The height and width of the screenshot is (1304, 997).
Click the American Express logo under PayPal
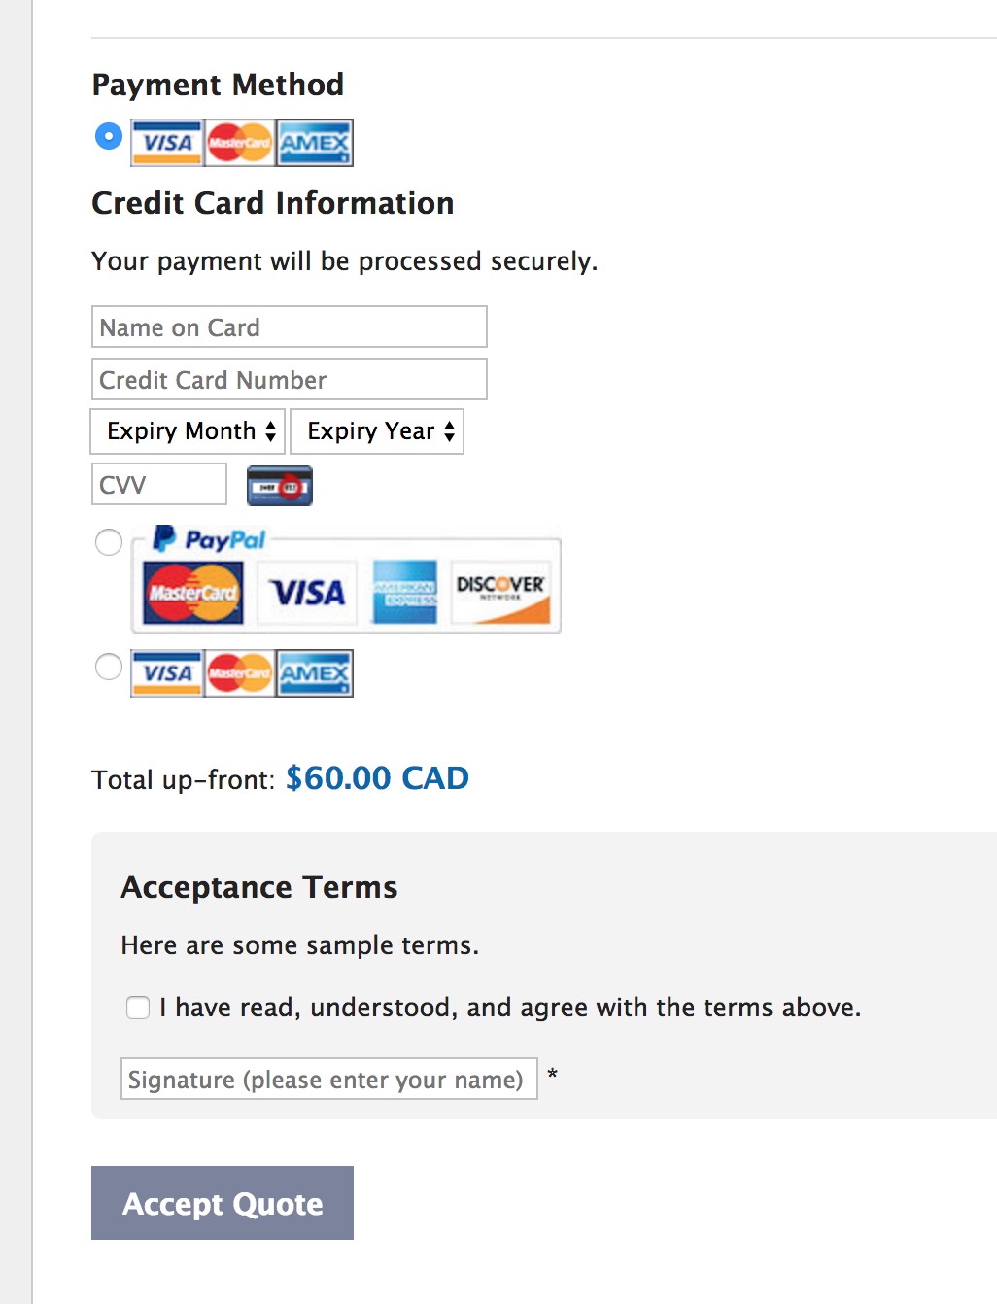[405, 592]
